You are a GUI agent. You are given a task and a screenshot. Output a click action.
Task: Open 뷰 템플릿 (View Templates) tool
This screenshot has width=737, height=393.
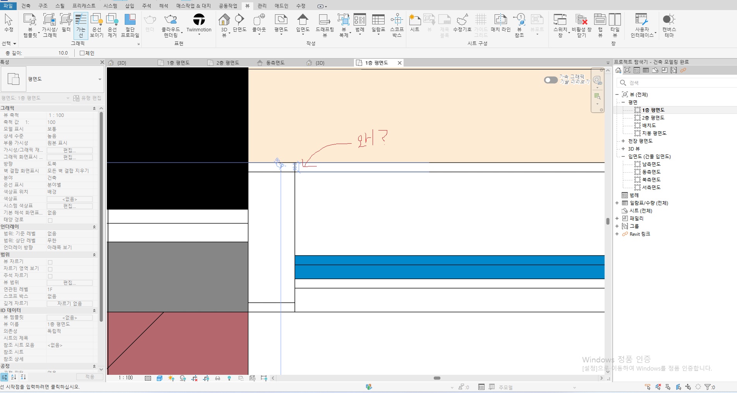pyautogui.click(x=30, y=25)
